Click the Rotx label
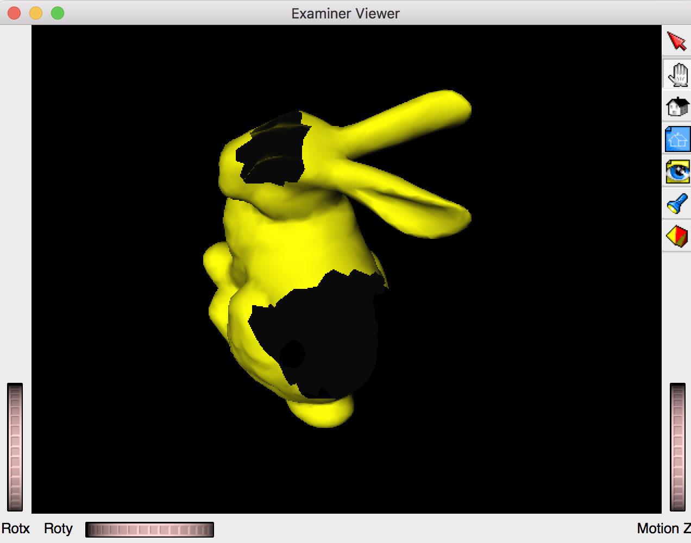This screenshot has width=691, height=543. tap(16, 528)
